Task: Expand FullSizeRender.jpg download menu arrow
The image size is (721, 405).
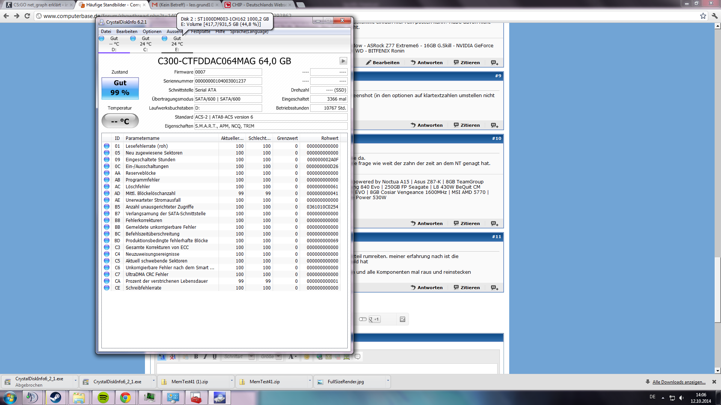Action: (x=388, y=381)
